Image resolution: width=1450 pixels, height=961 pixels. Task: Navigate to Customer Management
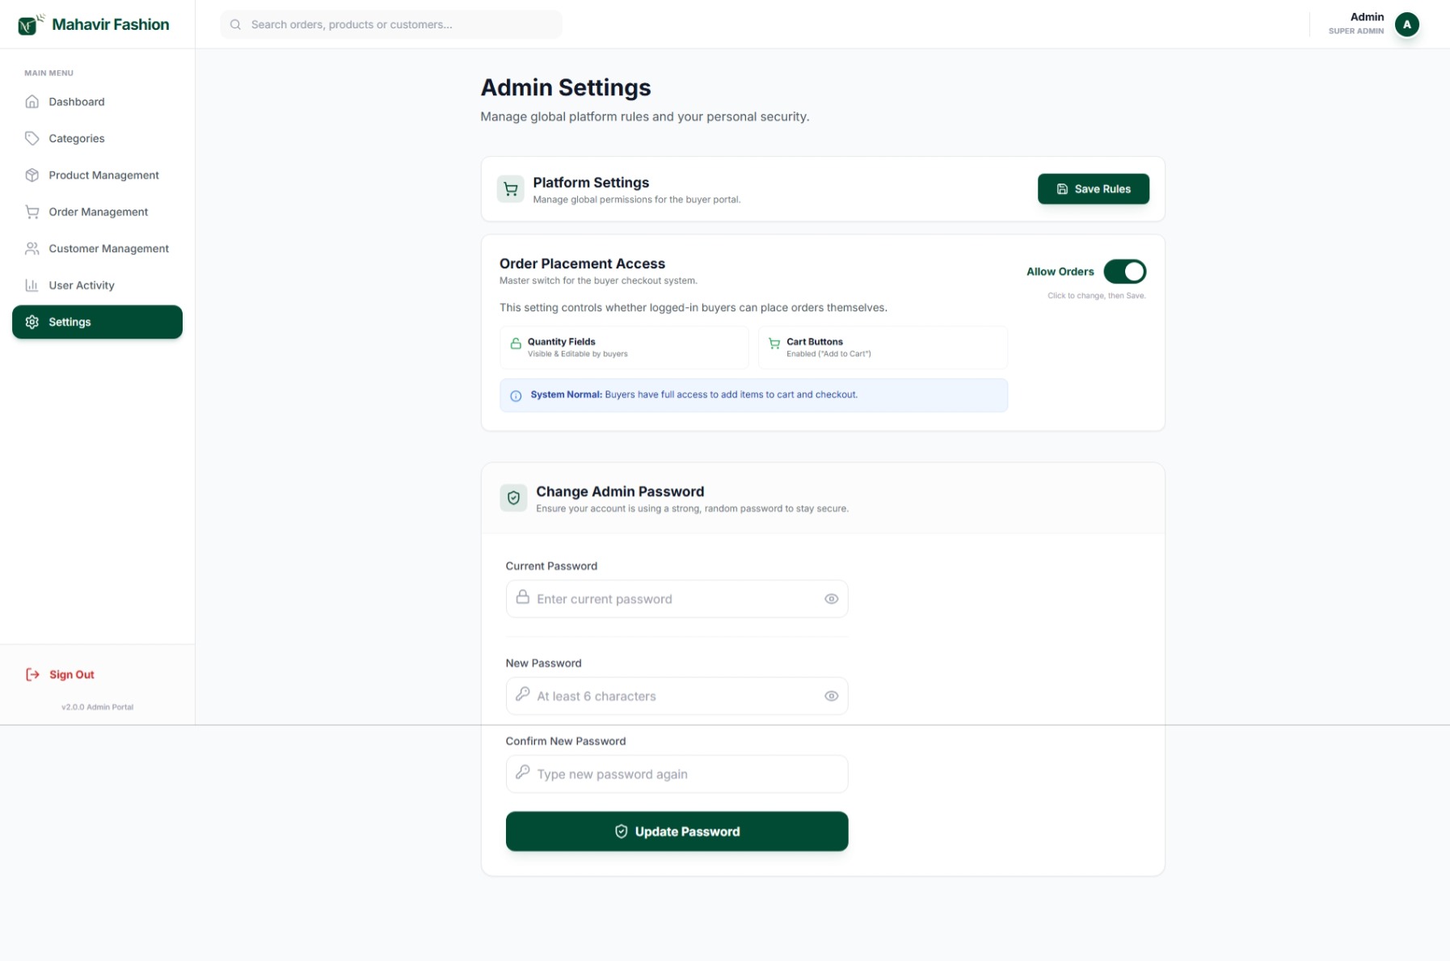(x=108, y=249)
